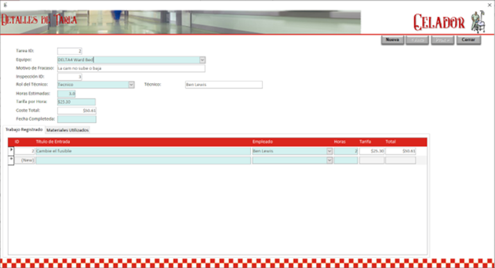
Task: Click the Técnico field showing Ben Lewis
Action: (223, 85)
